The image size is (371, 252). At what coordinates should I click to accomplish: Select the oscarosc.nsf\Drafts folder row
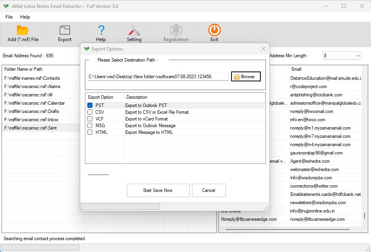point(41,111)
